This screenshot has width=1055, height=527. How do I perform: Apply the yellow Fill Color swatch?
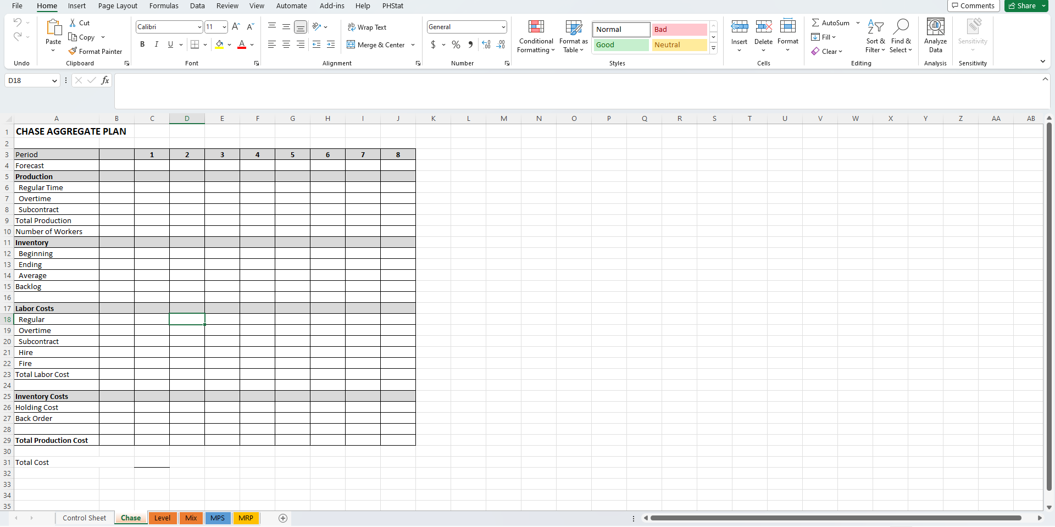[x=219, y=45]
